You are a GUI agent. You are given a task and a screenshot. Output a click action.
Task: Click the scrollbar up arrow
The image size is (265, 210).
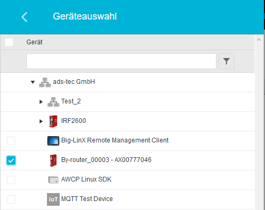[259, 40]
